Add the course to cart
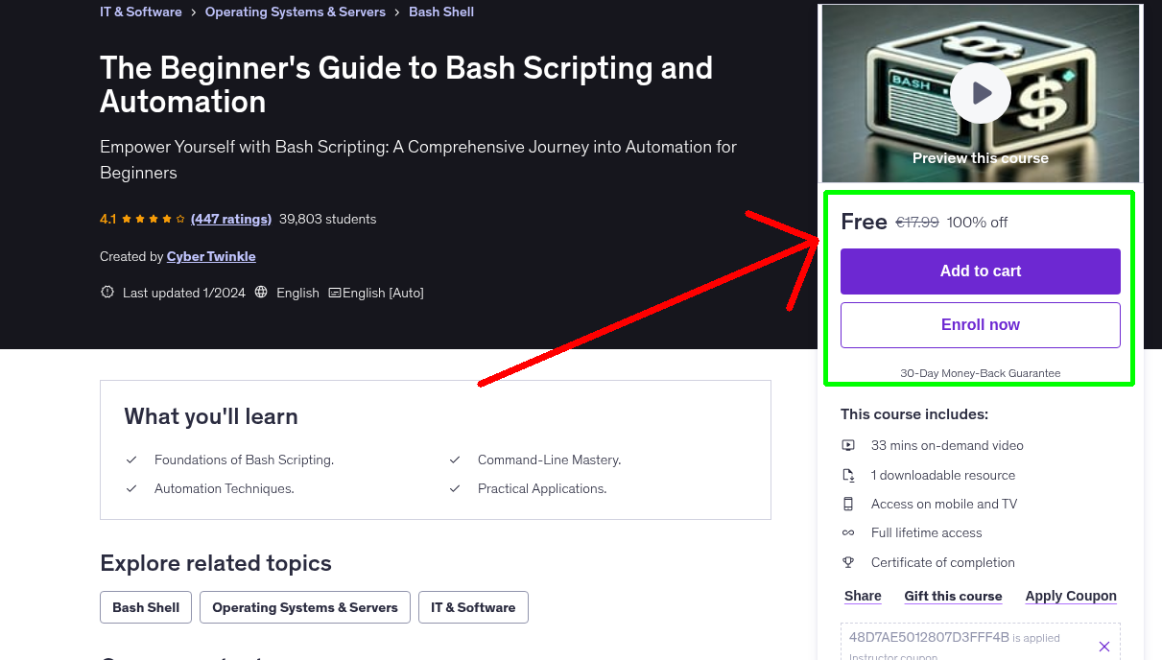This screenshot has height=660, width=1162. [x=980, y=271]
